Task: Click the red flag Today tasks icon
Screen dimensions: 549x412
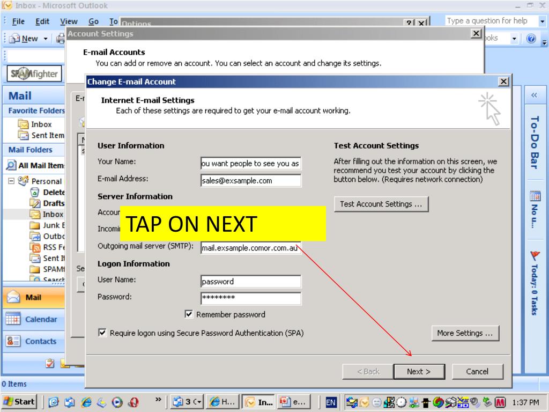Action: pos(535,256)
